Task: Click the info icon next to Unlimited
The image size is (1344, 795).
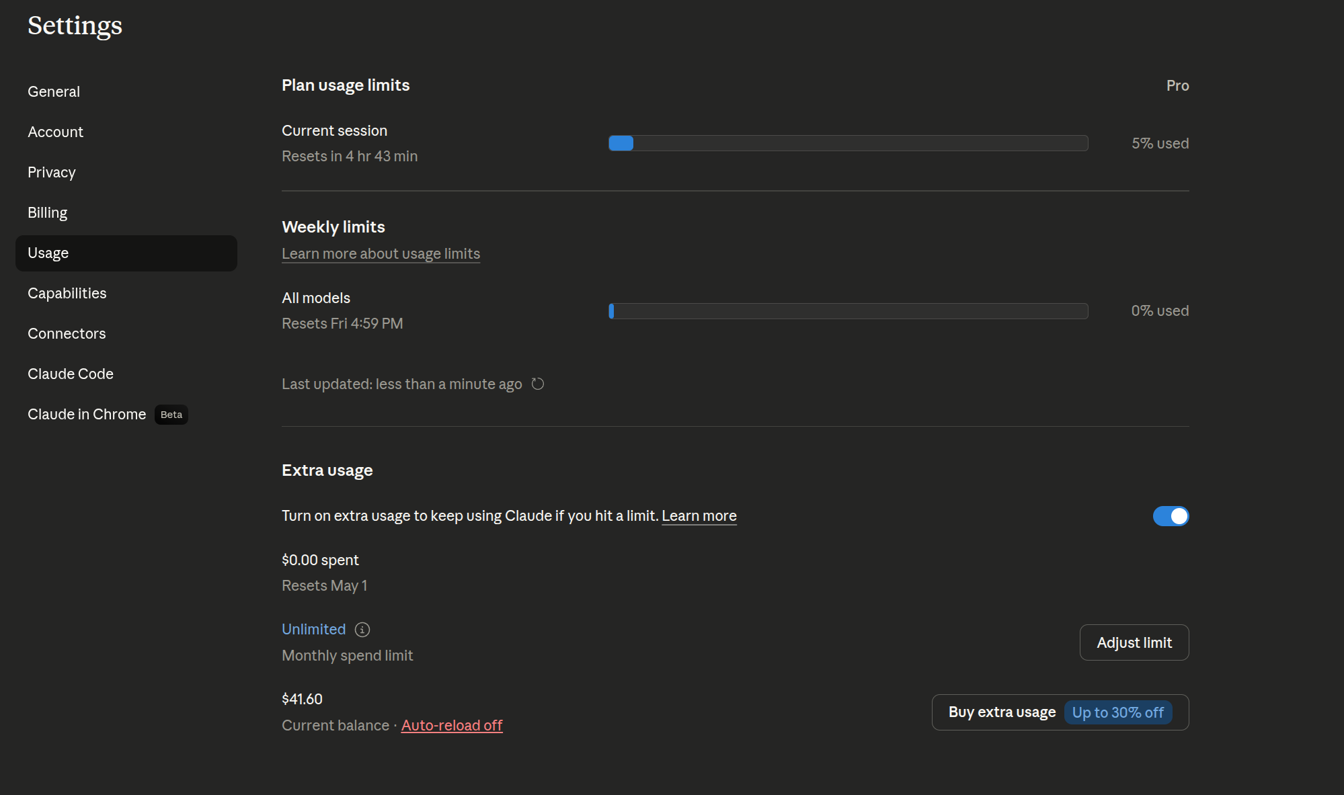Action: tap(362, 630)
